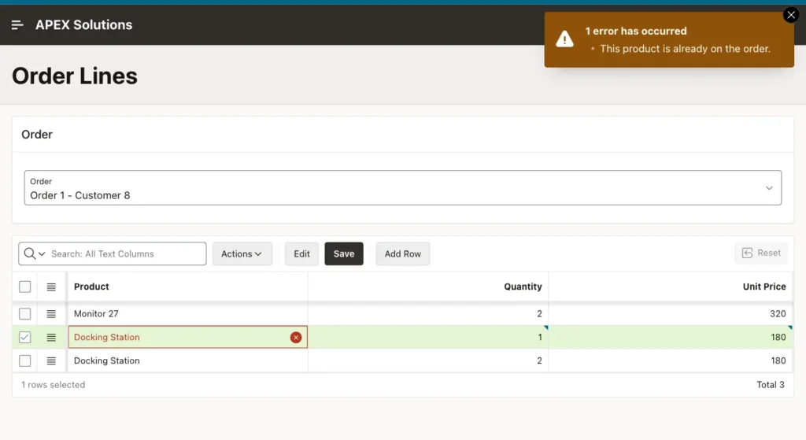Click the APEX Solutions app title
The width and height of the screenshot is (806, 440).
coord(83,24)
